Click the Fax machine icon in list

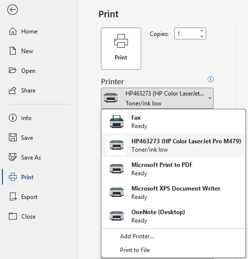[x=117, y=122]
